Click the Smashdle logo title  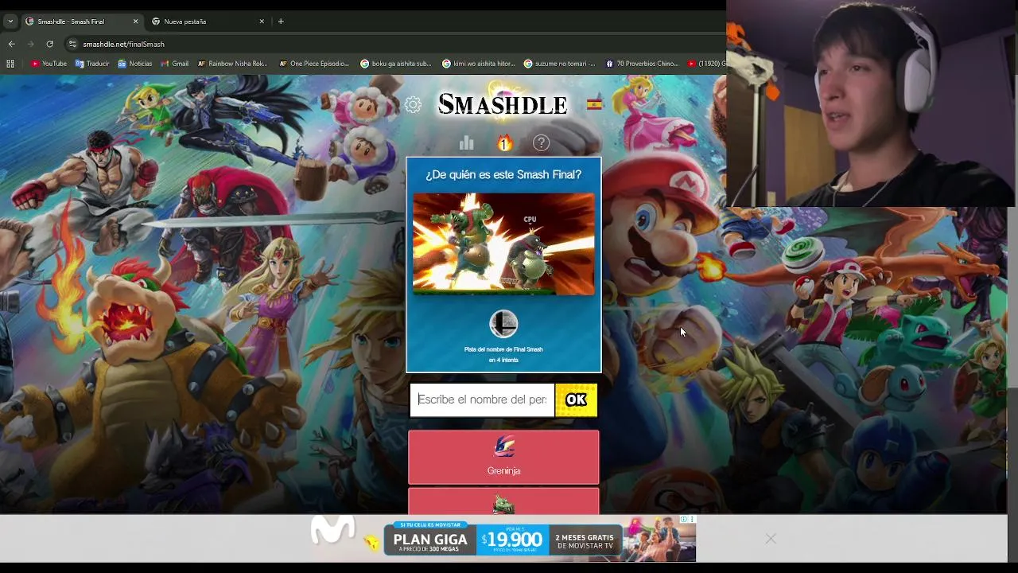coord(503,104)
